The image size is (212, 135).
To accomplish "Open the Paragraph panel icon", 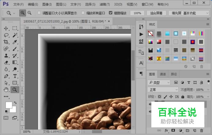I will pos(141,74).
